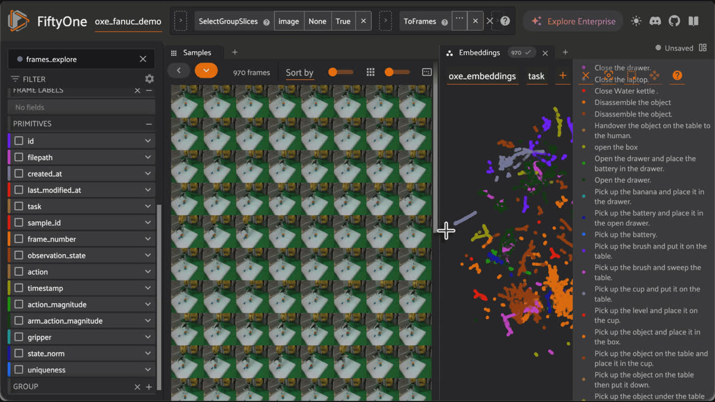Enable the last_modified_at checkbox

pyautogui.click(x=19, y=190)
